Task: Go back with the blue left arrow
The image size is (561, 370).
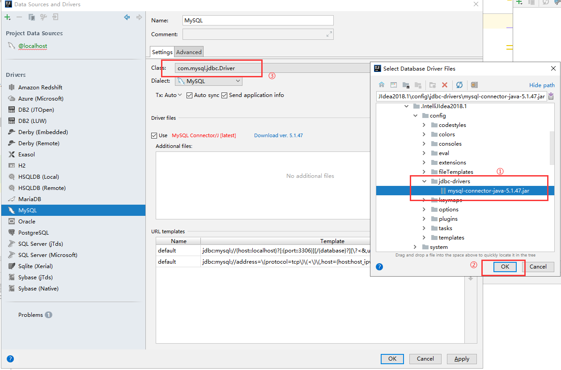Action: pos(127,17)
